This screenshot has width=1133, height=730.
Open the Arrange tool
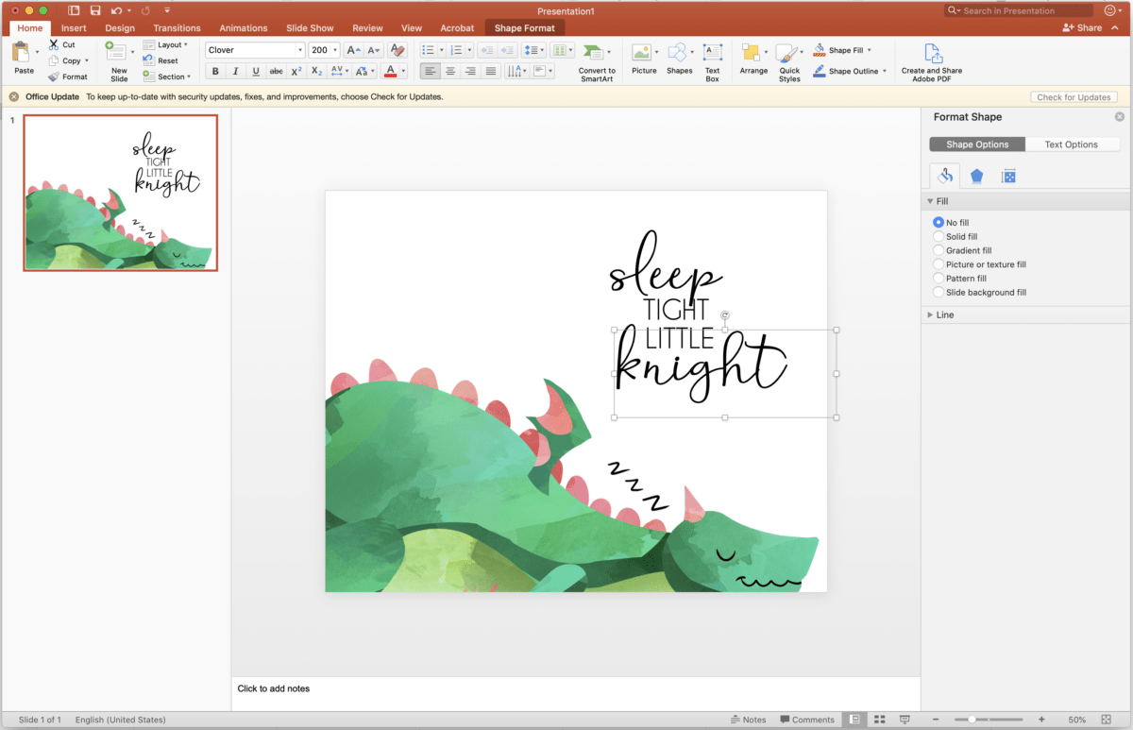[753, 59]
